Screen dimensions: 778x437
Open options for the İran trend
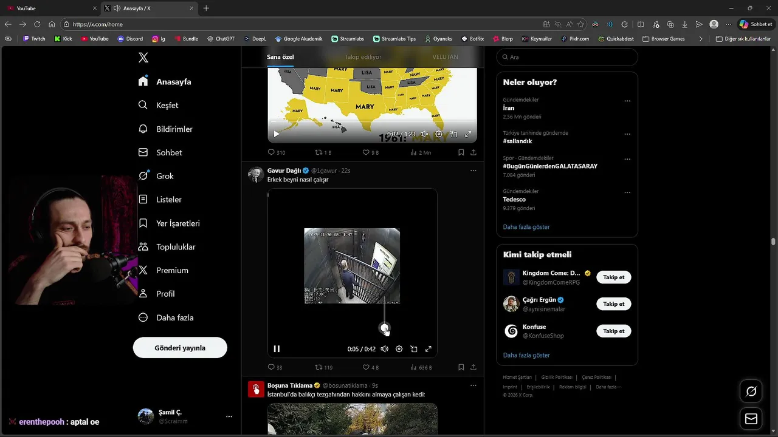coord(627,101)
